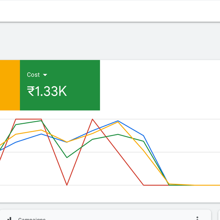Click red line's lowest dip between peaks
The image size is (220, 220).
67,185
